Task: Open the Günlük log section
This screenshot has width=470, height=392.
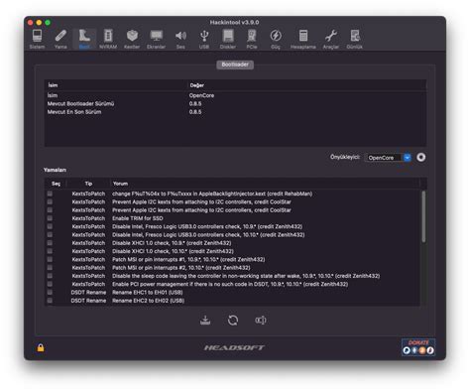Action: coord(355,39)
